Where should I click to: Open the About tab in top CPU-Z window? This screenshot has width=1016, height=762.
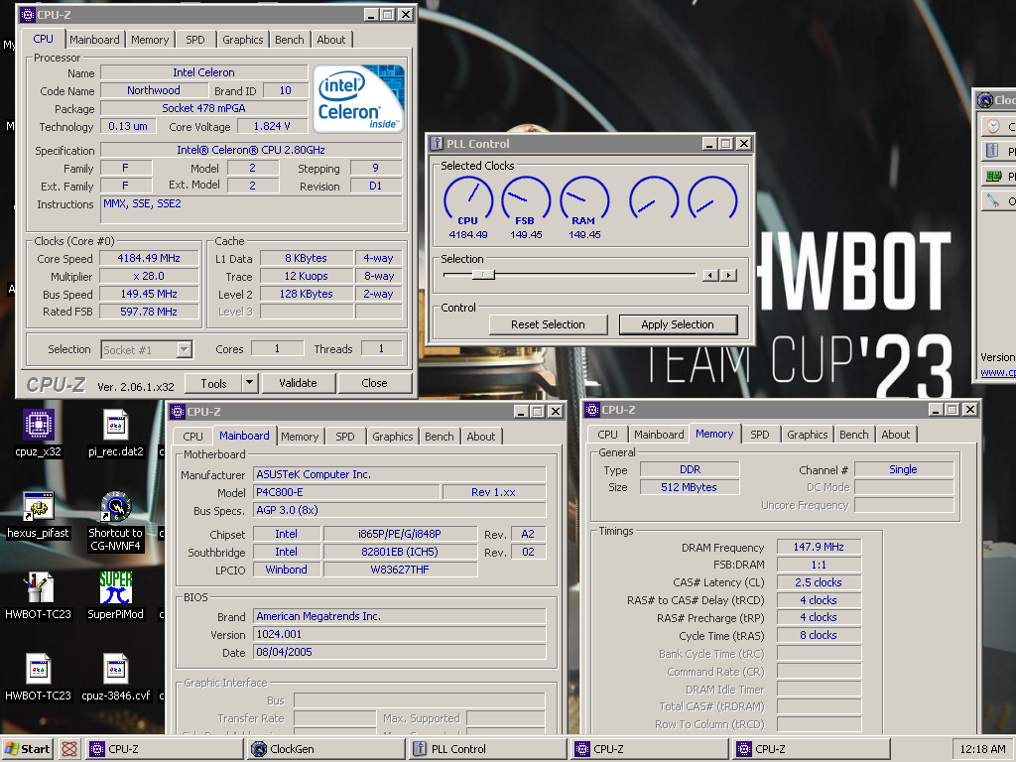(331, 40)
